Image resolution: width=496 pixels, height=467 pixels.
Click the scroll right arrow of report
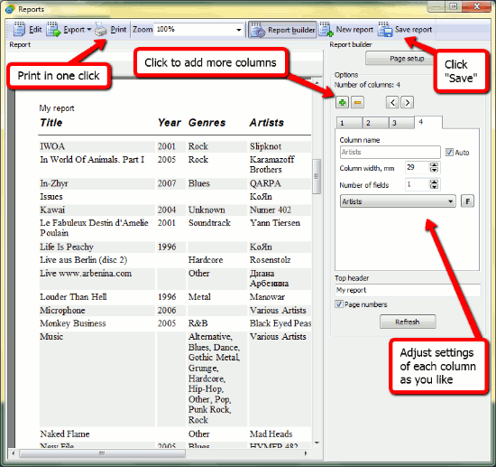pos(306,453)
